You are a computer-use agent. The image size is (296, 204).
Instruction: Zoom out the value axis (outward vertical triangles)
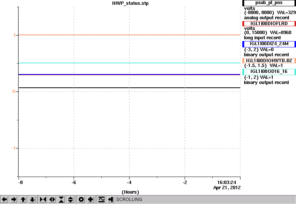tap(71, 200)
